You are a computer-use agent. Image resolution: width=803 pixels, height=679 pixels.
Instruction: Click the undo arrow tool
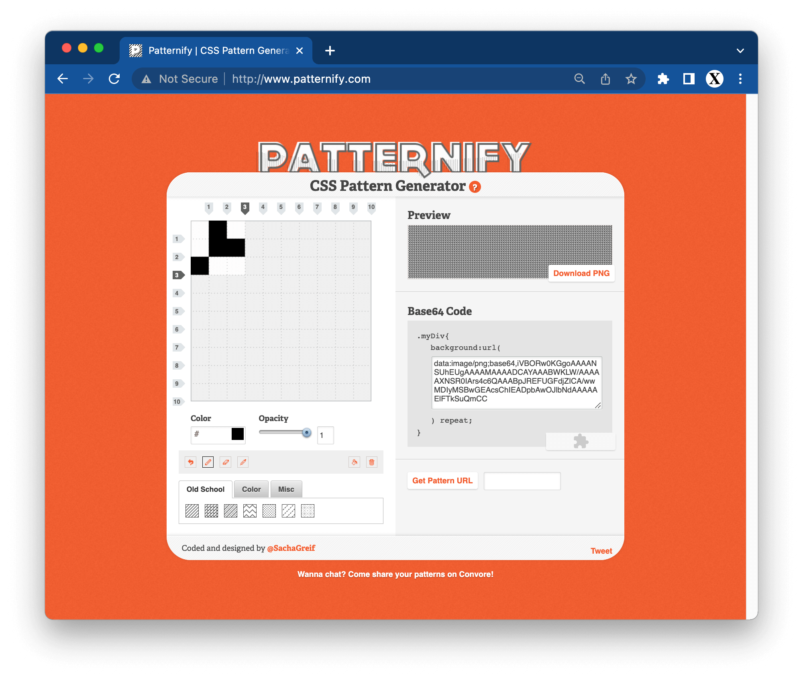point(191,462)
